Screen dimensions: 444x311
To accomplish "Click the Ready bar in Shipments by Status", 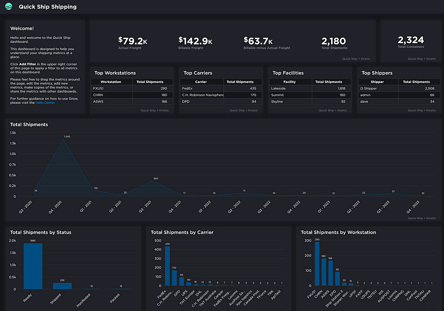I will coord(33,266).
